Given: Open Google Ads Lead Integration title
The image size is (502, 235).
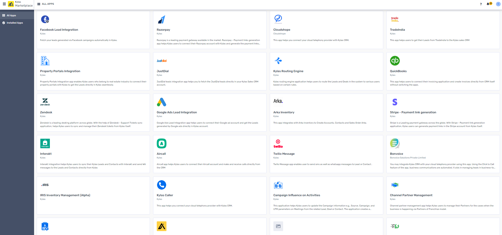Looking at the screenshot, I should pos(177,112).
